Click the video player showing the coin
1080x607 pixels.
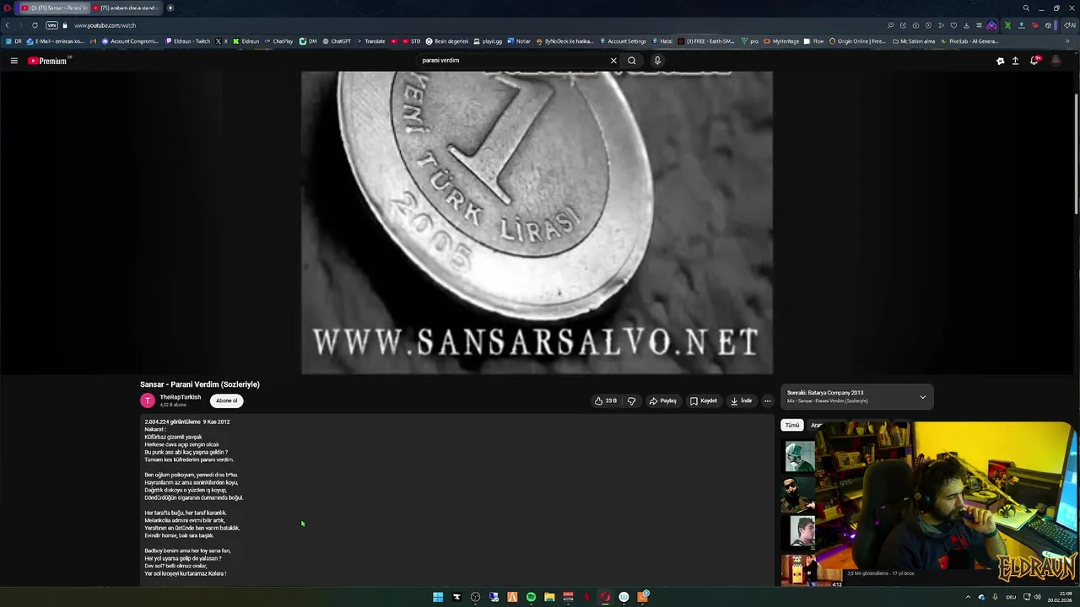coord(537,222)
